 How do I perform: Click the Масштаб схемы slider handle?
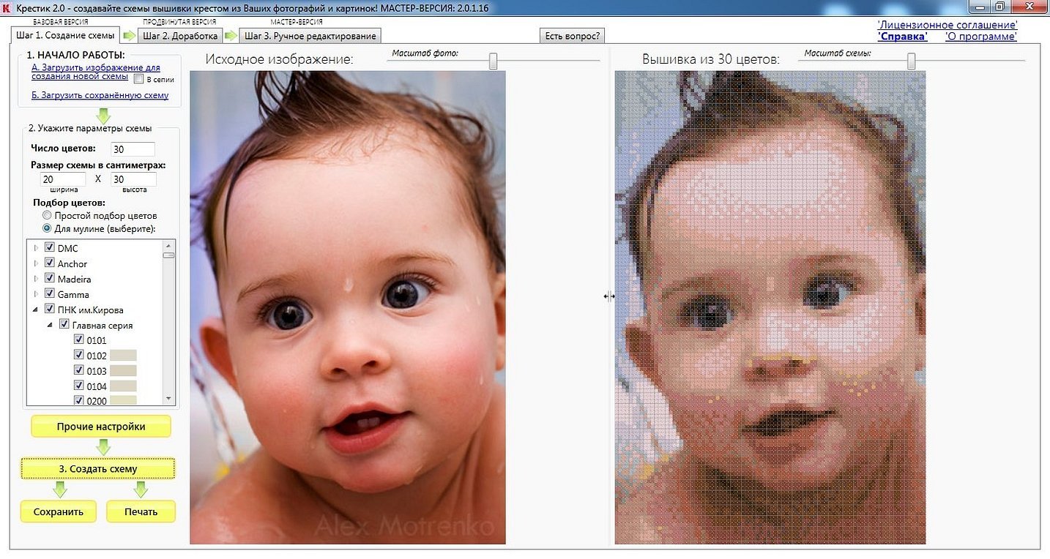coord(911,61)
